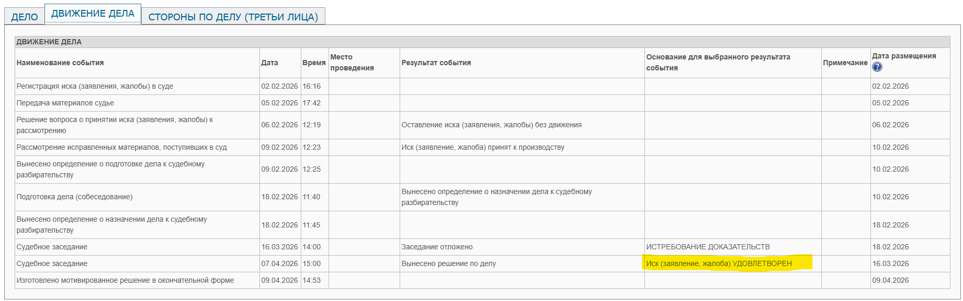Viewport: 963px width, 301px height.
Task: Select the Изготовлено мотивированное решение event row
Action: (125, 280)
